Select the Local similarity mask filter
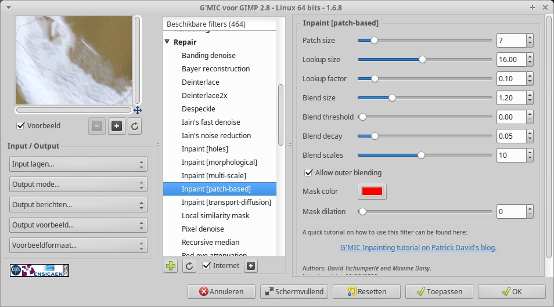Viewport: 554px width, 307px height. (215, 215)
